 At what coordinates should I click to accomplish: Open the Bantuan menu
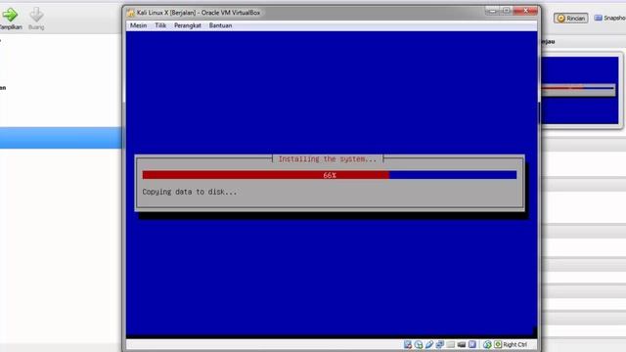220,25
